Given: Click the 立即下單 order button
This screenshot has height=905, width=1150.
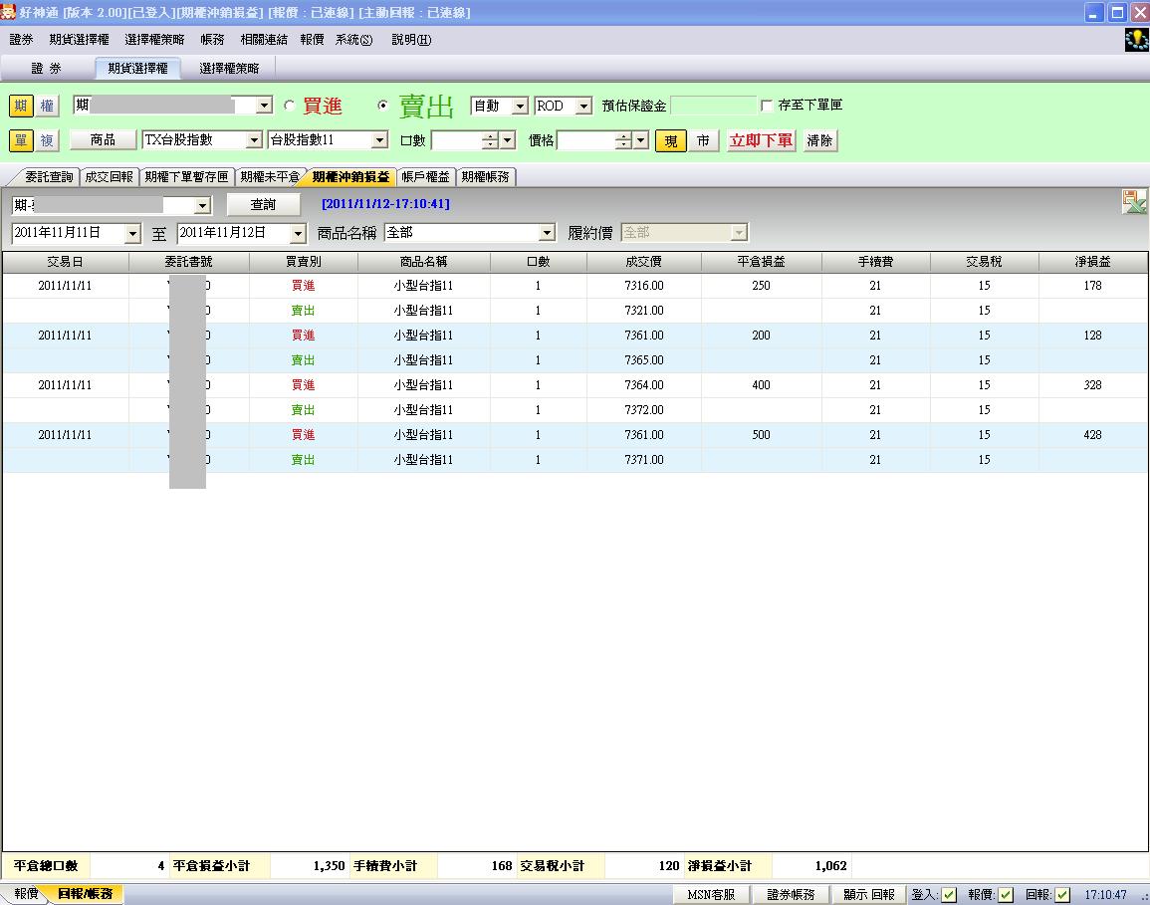Looking at the screenshot, I should pos(762,140).
